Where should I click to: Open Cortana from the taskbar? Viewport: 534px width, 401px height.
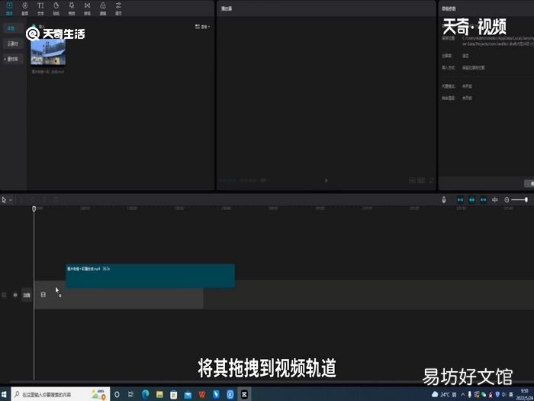pos(117,395)
